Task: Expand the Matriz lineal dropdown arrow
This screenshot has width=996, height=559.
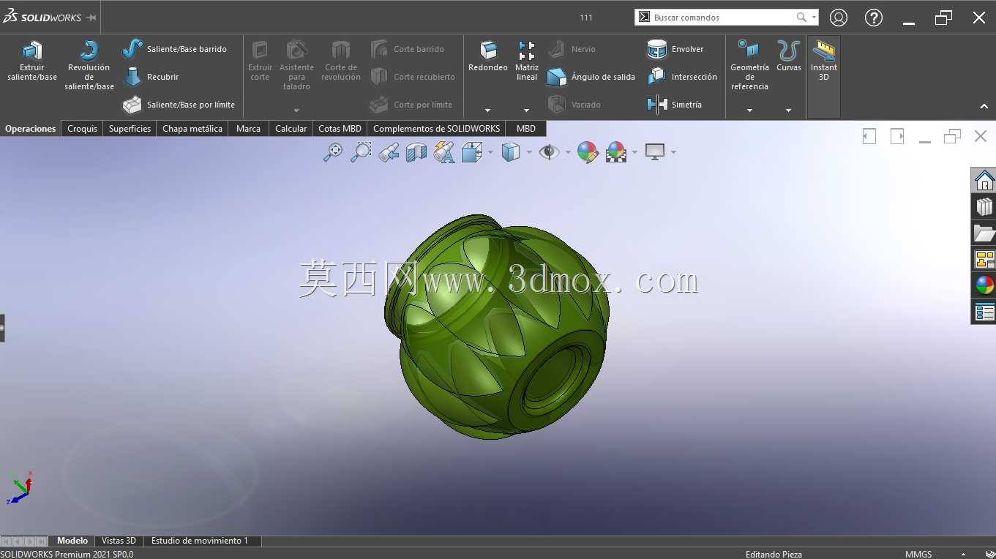Action: point(527,110)
